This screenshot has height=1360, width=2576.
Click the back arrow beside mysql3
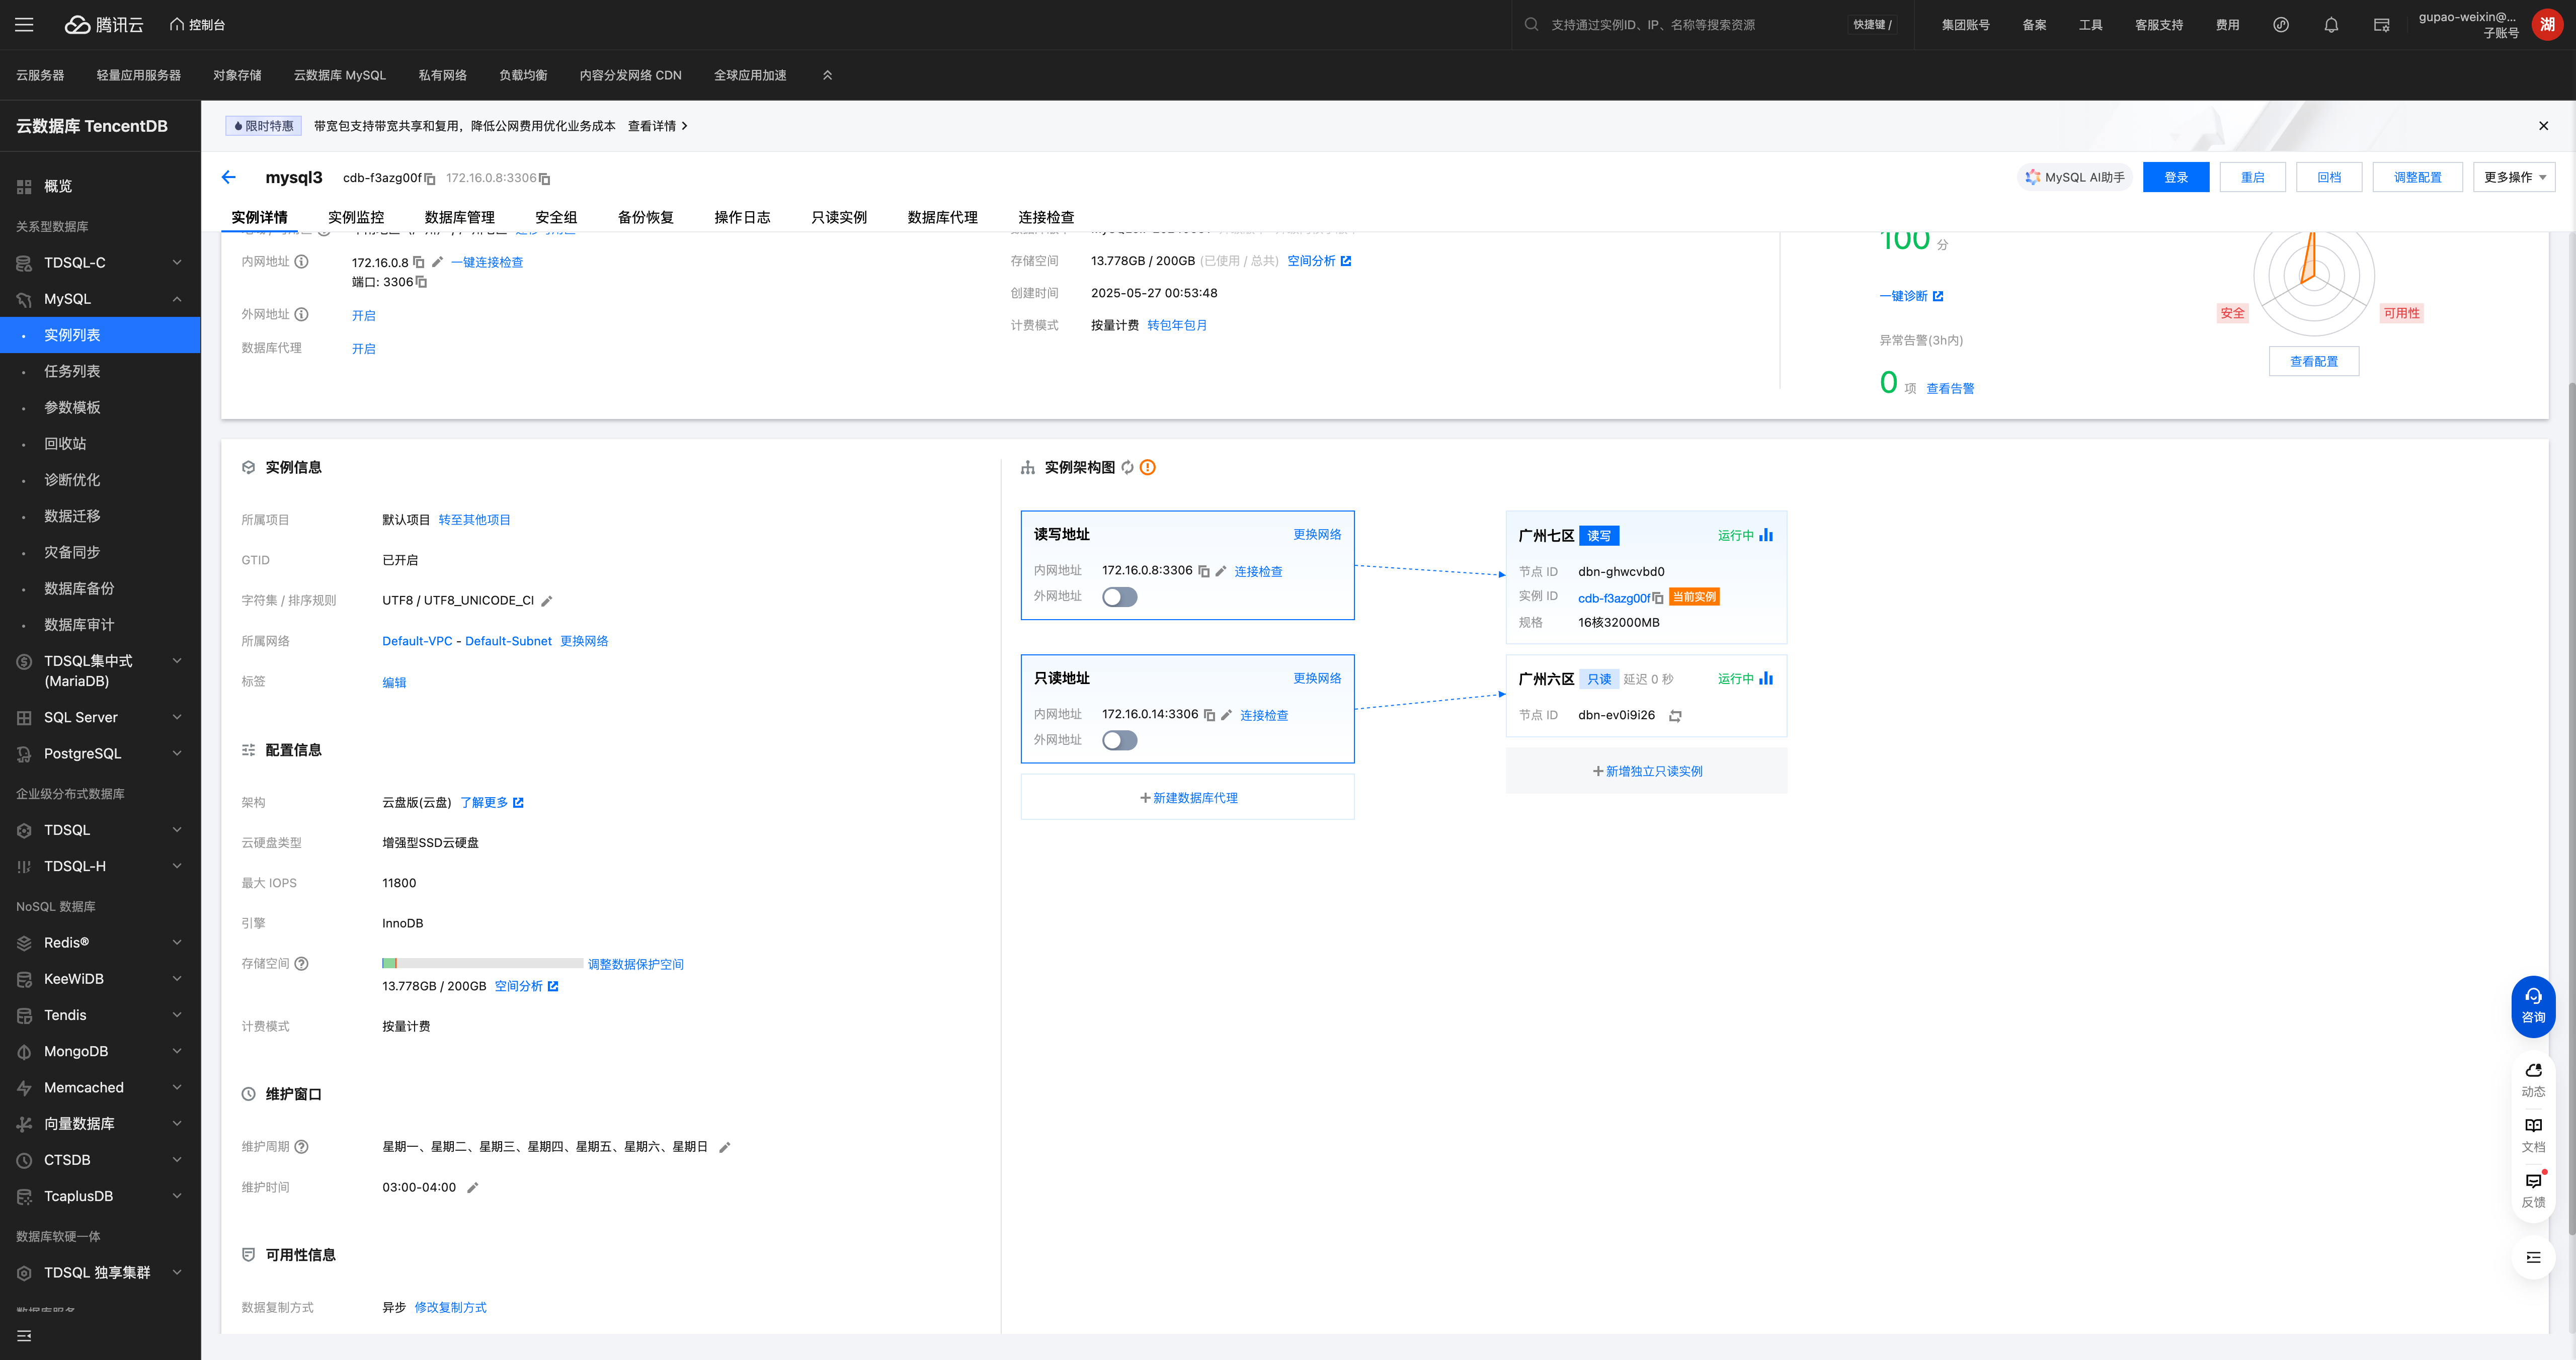point(228,177)
